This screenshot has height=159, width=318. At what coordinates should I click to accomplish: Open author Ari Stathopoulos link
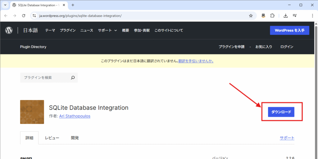75,116
